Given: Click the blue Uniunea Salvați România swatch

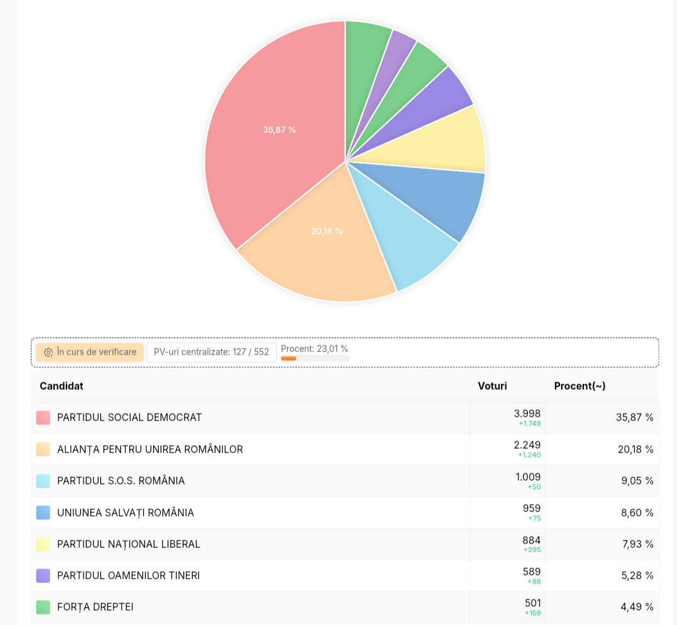Looking at the screenshot, I should click(x=43, y=513).
